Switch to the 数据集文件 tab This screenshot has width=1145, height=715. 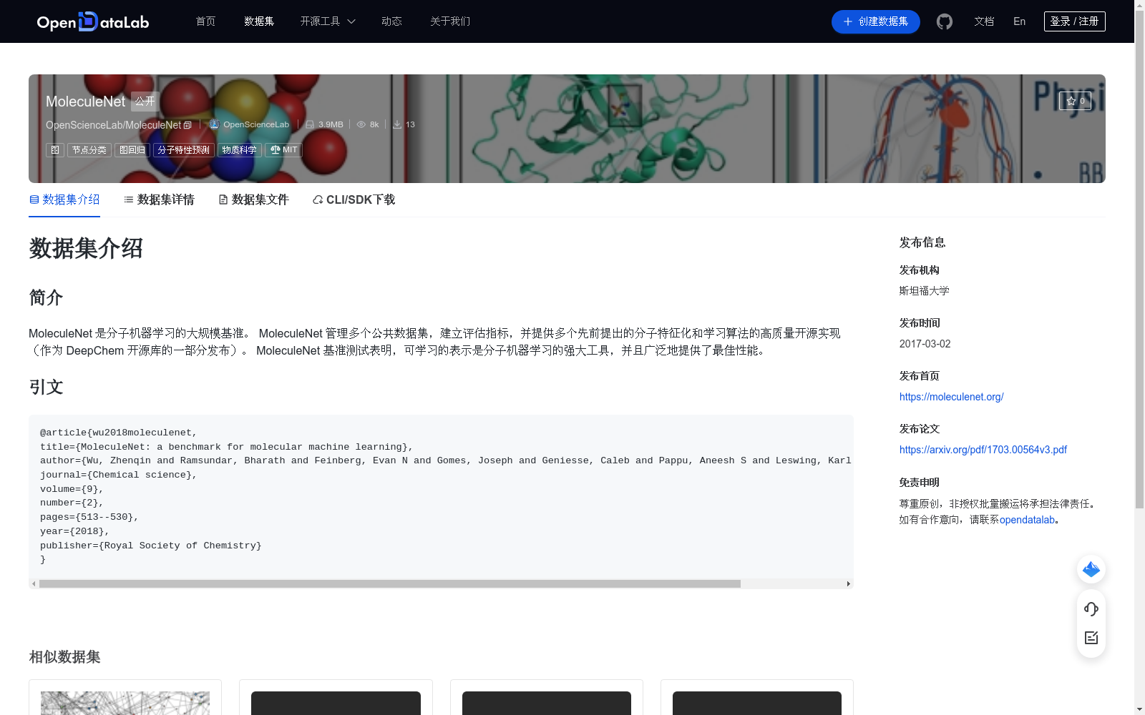tap(253, 199)
